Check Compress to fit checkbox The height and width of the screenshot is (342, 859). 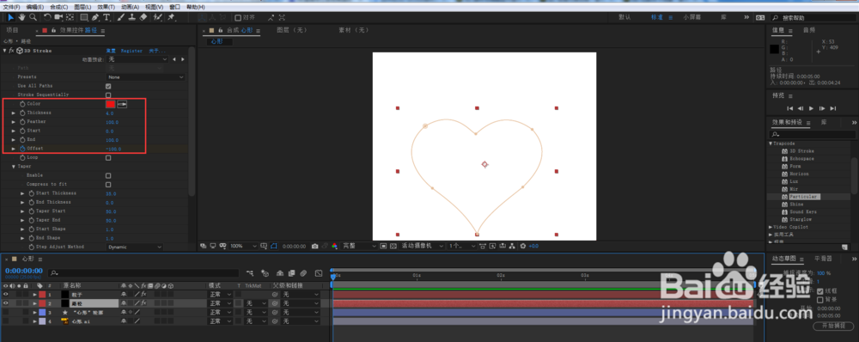(108, 184)
